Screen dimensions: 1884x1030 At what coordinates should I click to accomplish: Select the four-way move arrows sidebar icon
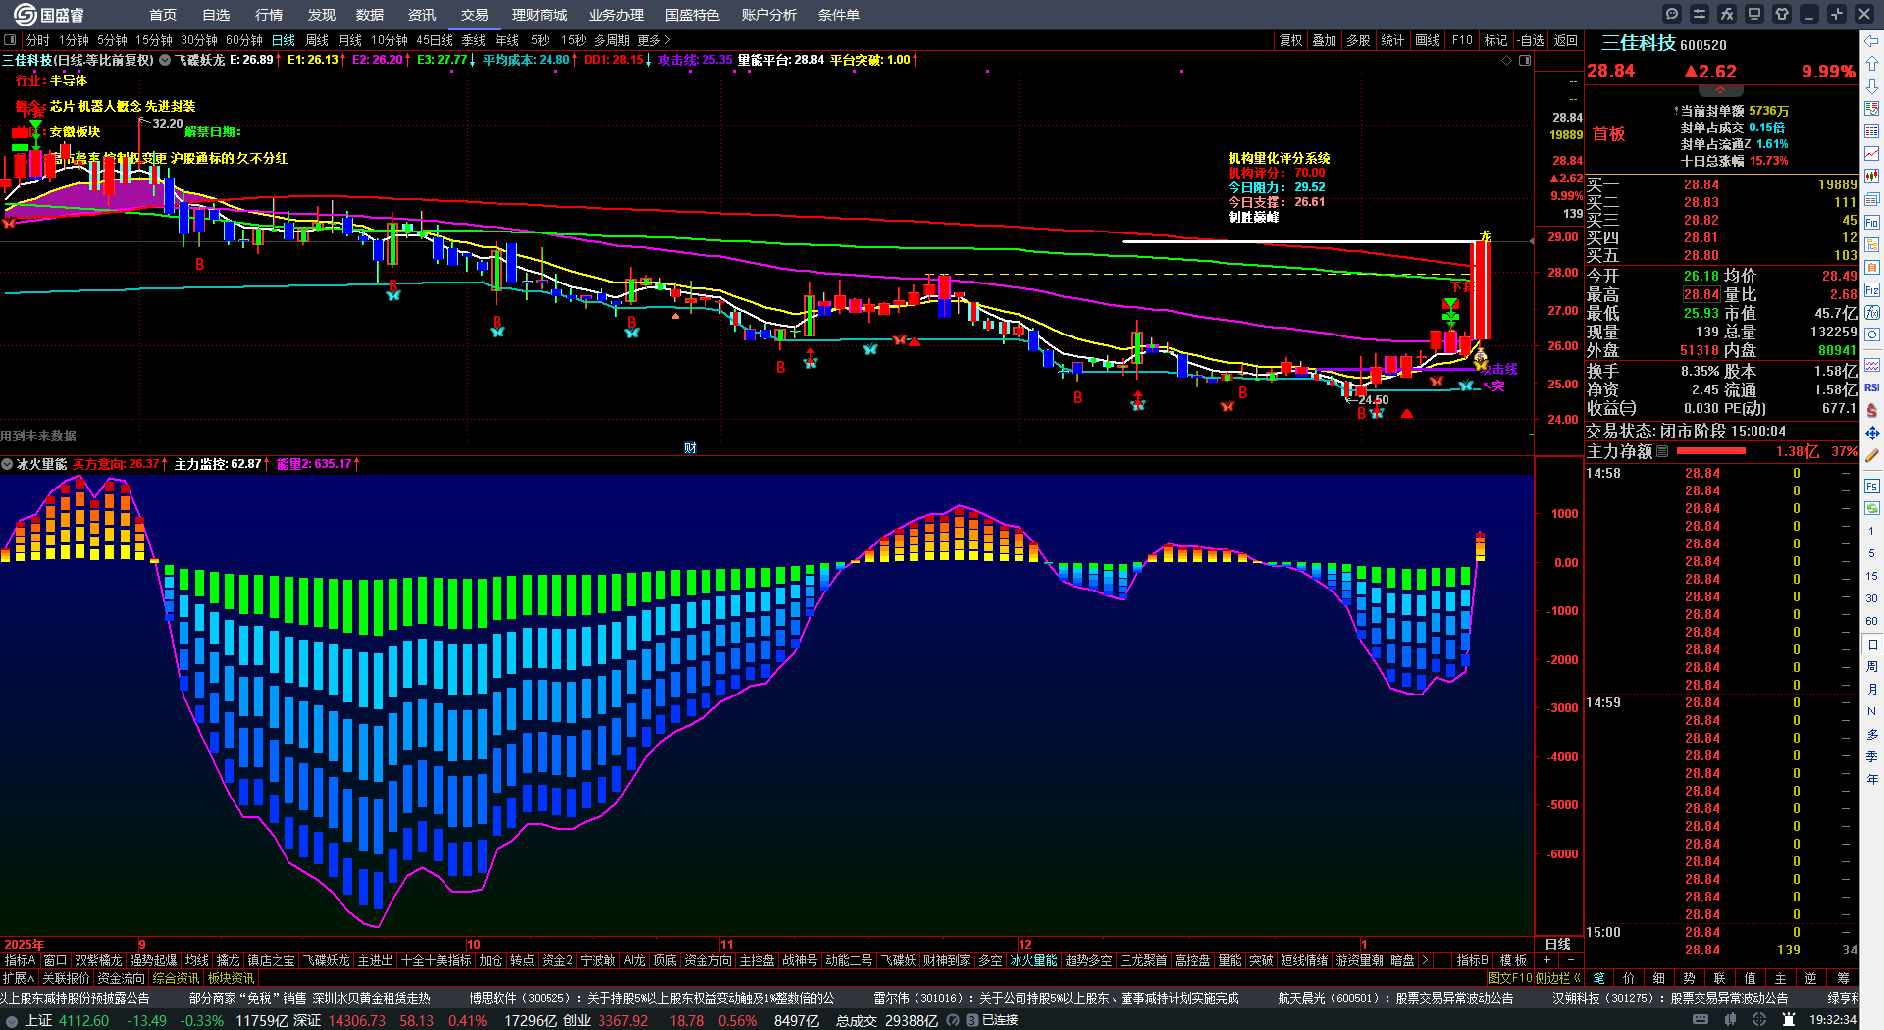1872,433
